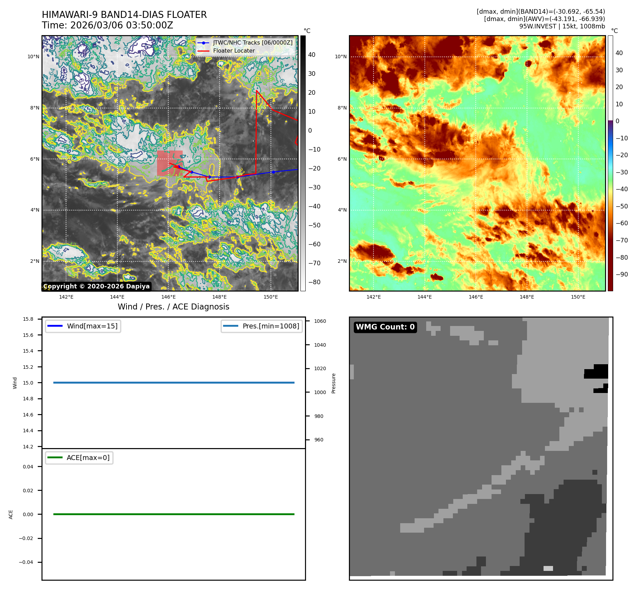Click the 95W.INVEST storm info text
Screen dimensions: 637x593
tap(562, 26)
